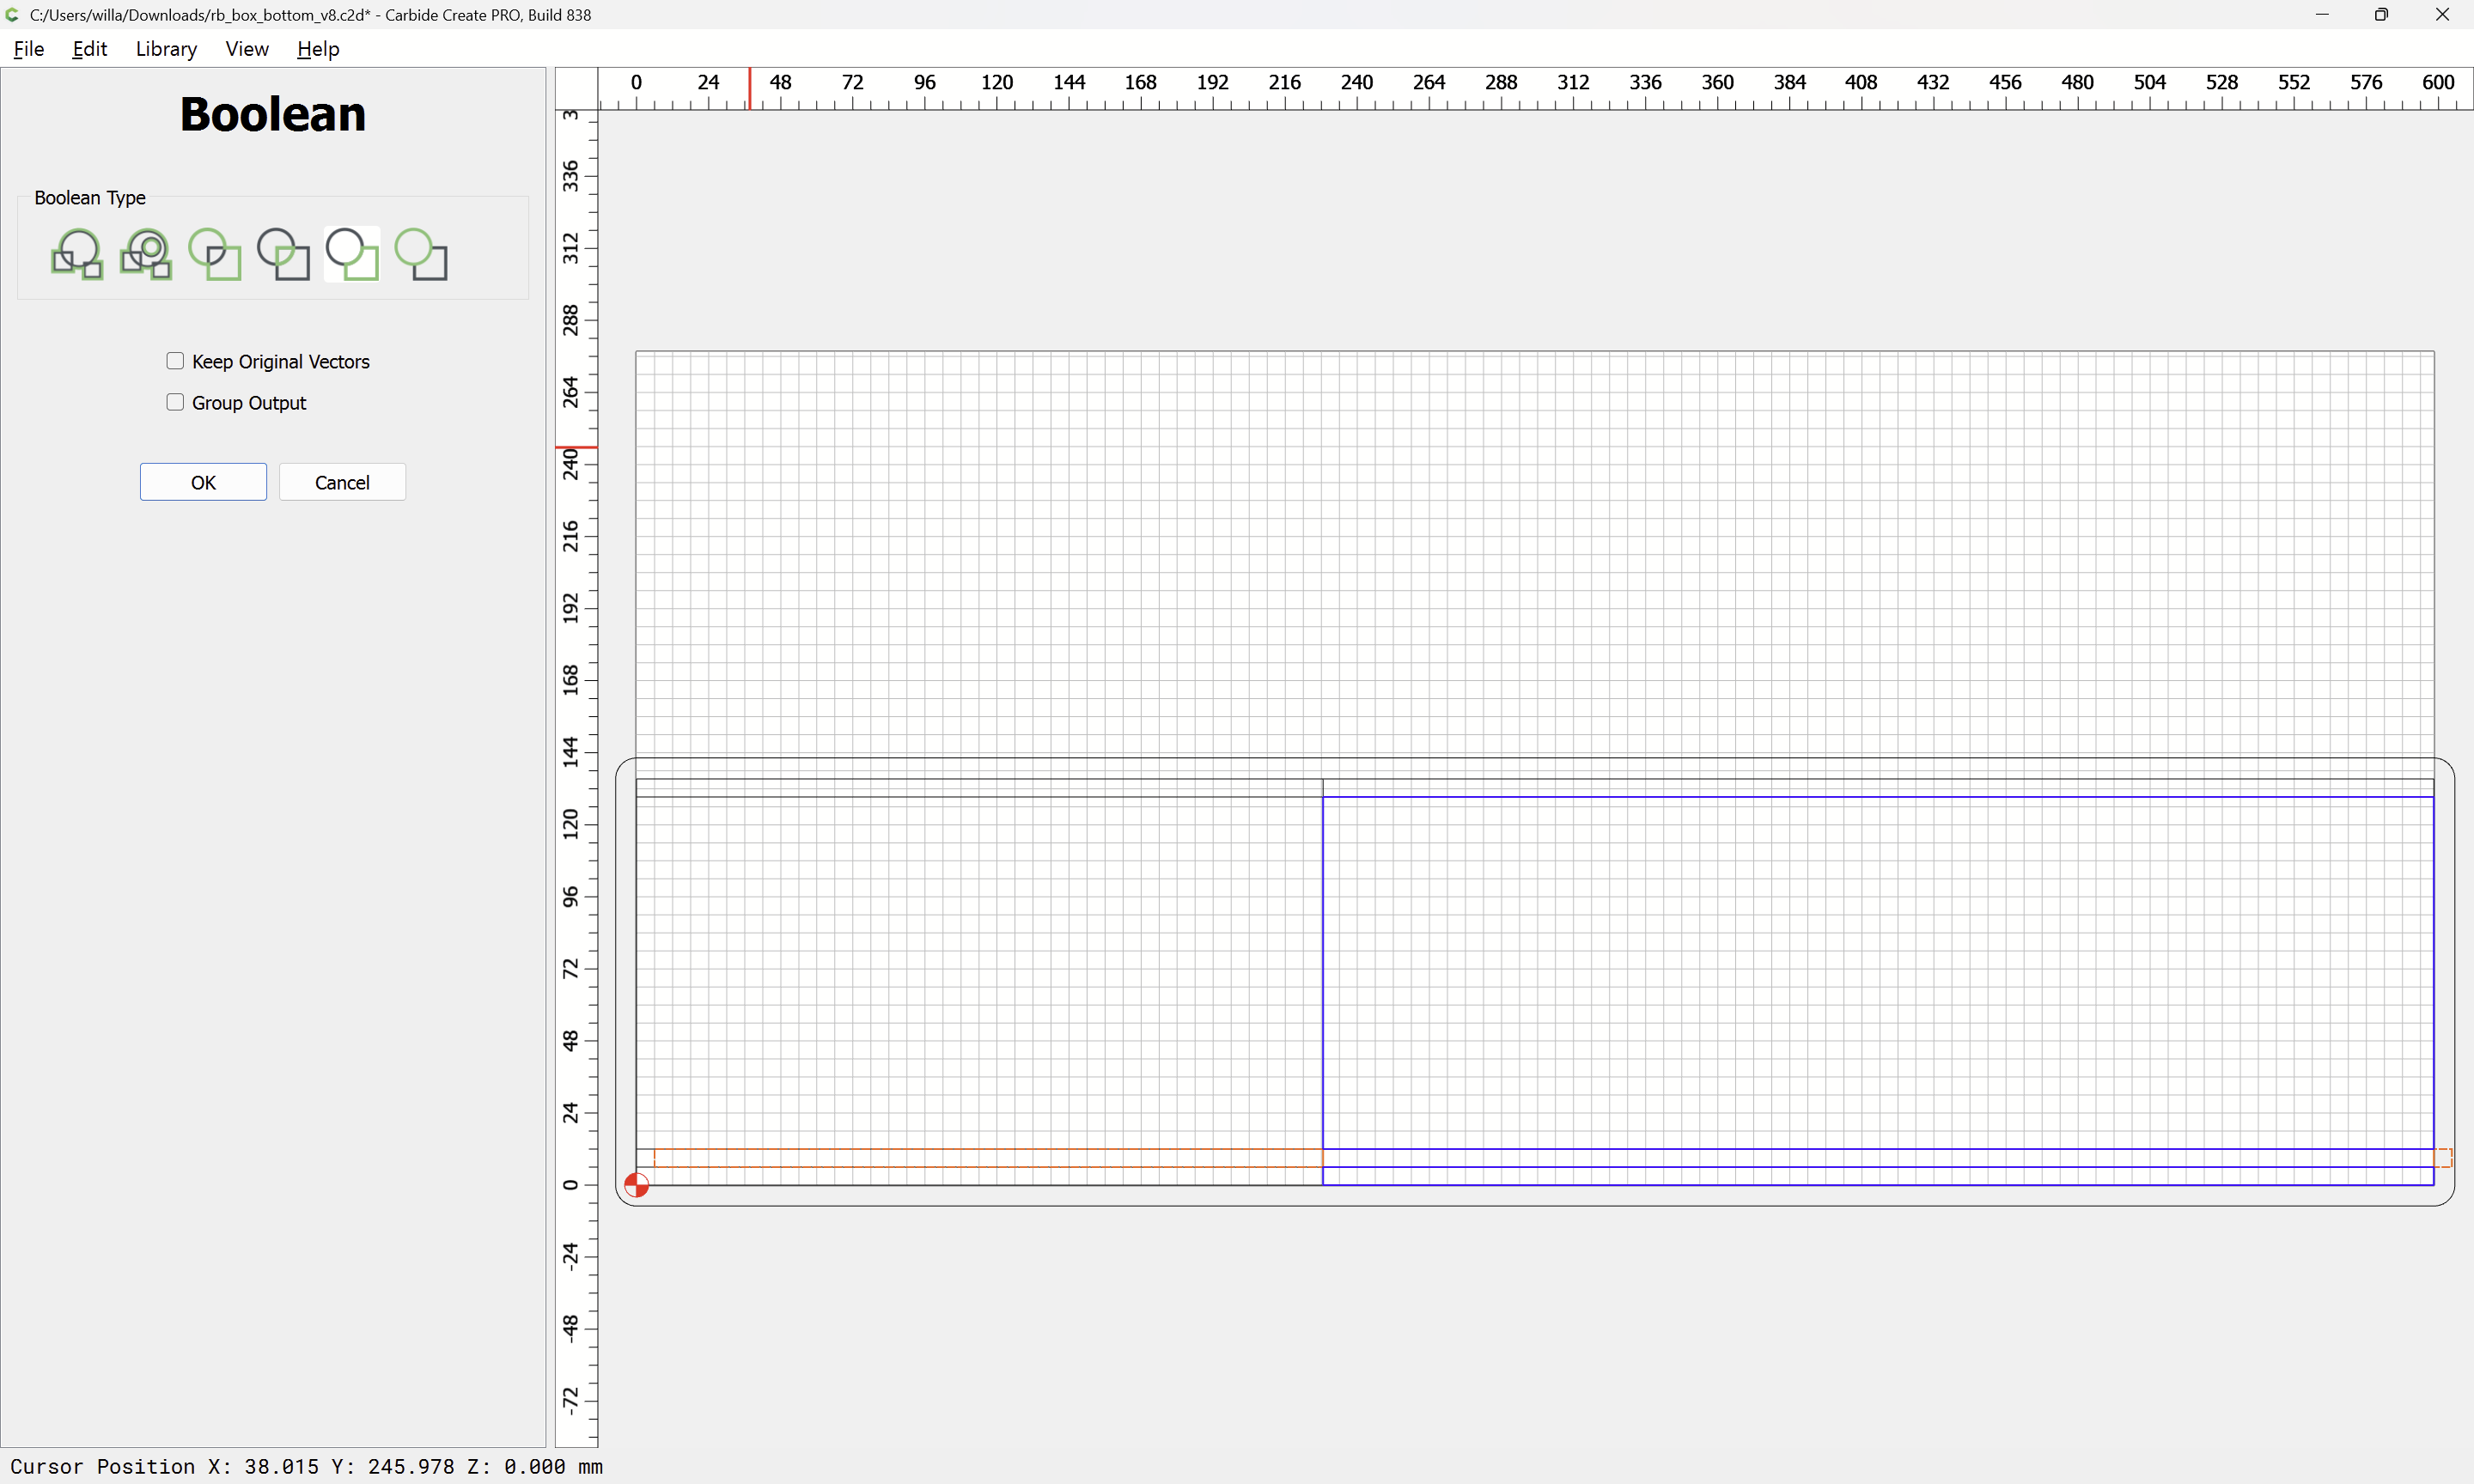Click the red origin marker on canvas
Screen dimensions: 2474x1484
[636, 1185]
